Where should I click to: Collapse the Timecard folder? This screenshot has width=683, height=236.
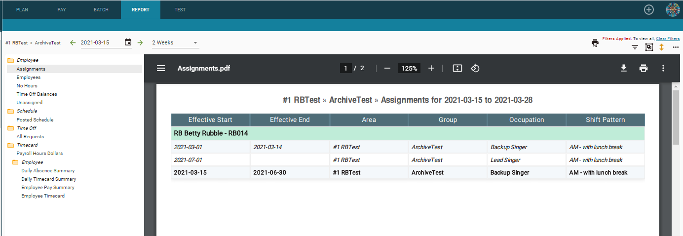[10, 145]
